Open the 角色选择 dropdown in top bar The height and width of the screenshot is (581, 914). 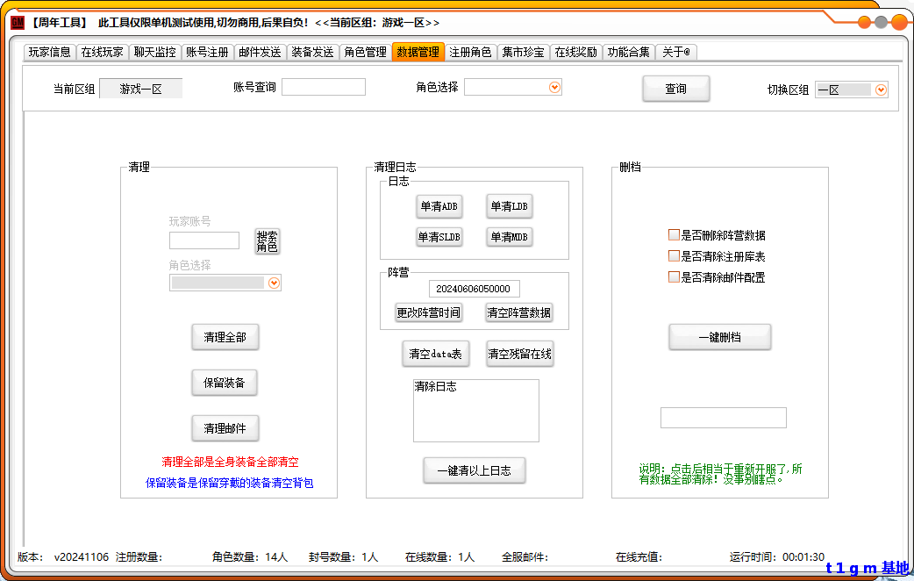[554, 87]
